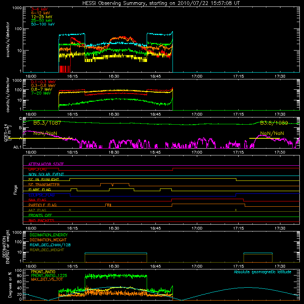Select the orange 6-12 keV legend label
The width and height of the screenshot is (304, 304).
pos(41,13)
